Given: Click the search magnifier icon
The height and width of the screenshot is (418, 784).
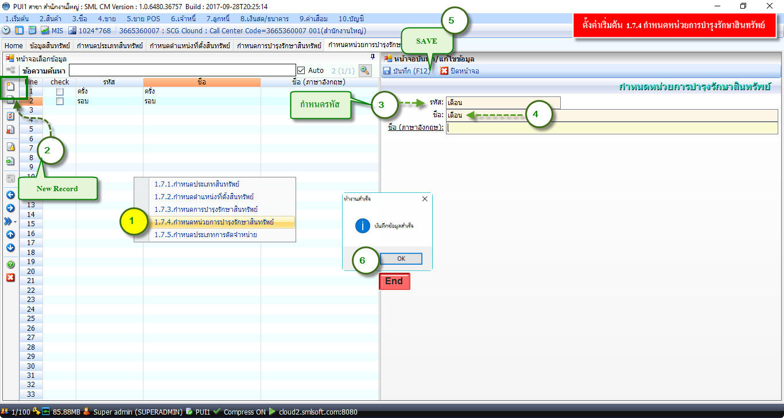Looking at the screenshot, I should [365, 70].
